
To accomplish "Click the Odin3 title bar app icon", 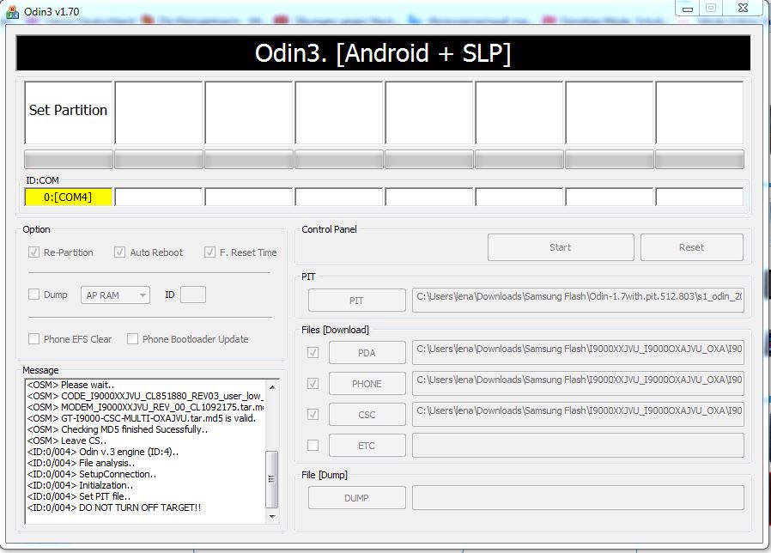I will 12,11.
